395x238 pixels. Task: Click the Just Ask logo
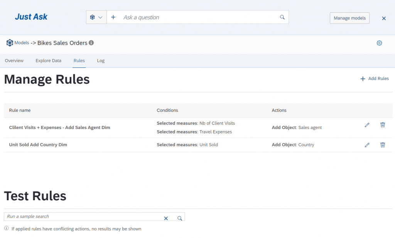point(31,17)
